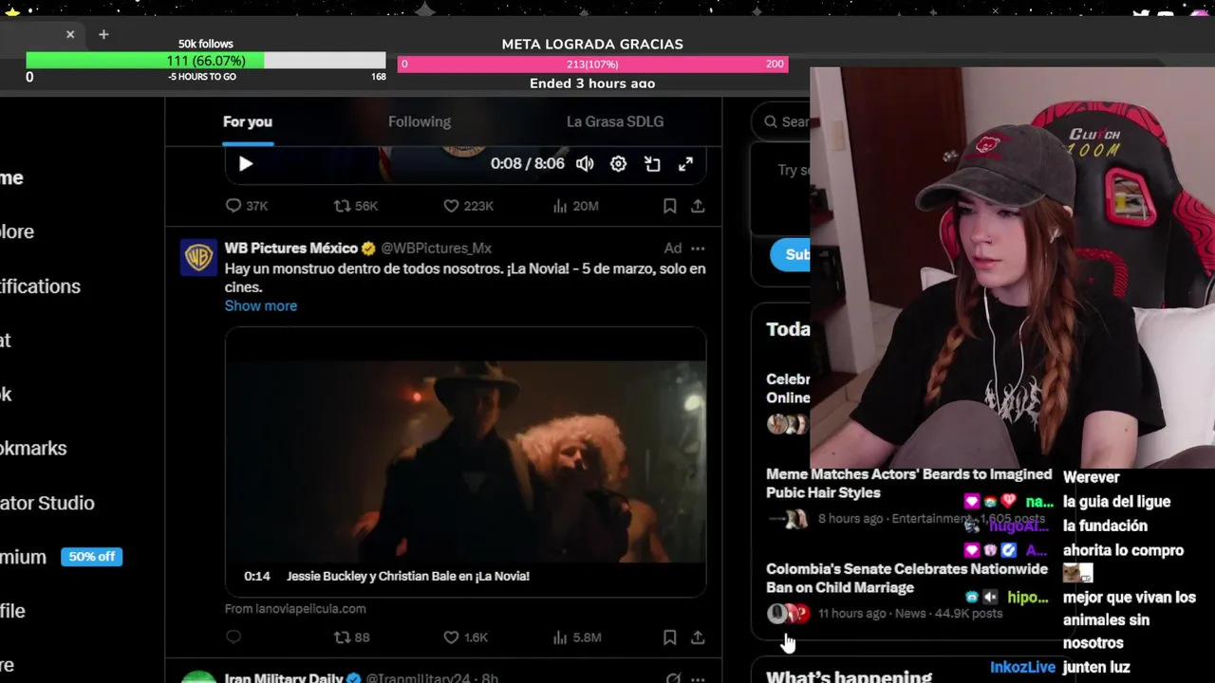Repost the post with 56K reposts
1215x683 pixels.
point(356,206)
